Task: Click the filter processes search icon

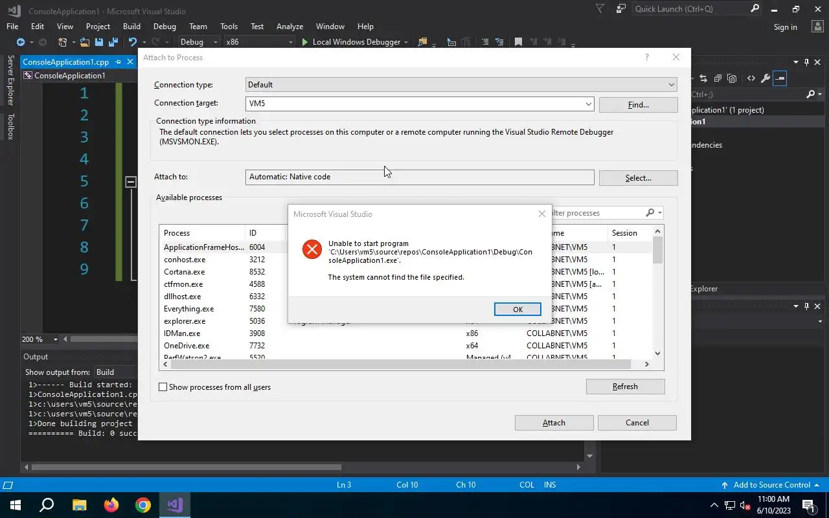Action: point(650,213)
